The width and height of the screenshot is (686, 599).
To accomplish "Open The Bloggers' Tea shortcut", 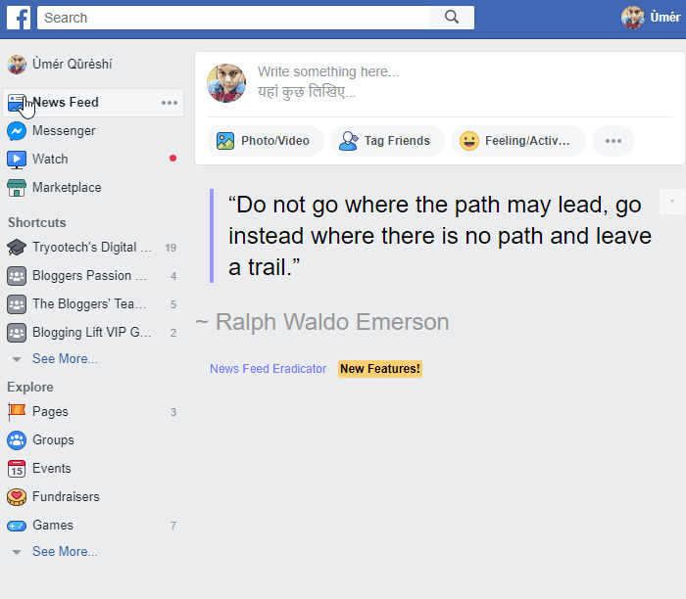I will (x=89, y=304).
